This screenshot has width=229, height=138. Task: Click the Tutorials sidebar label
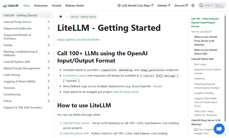pyautogui.click(x=9, y=88)
